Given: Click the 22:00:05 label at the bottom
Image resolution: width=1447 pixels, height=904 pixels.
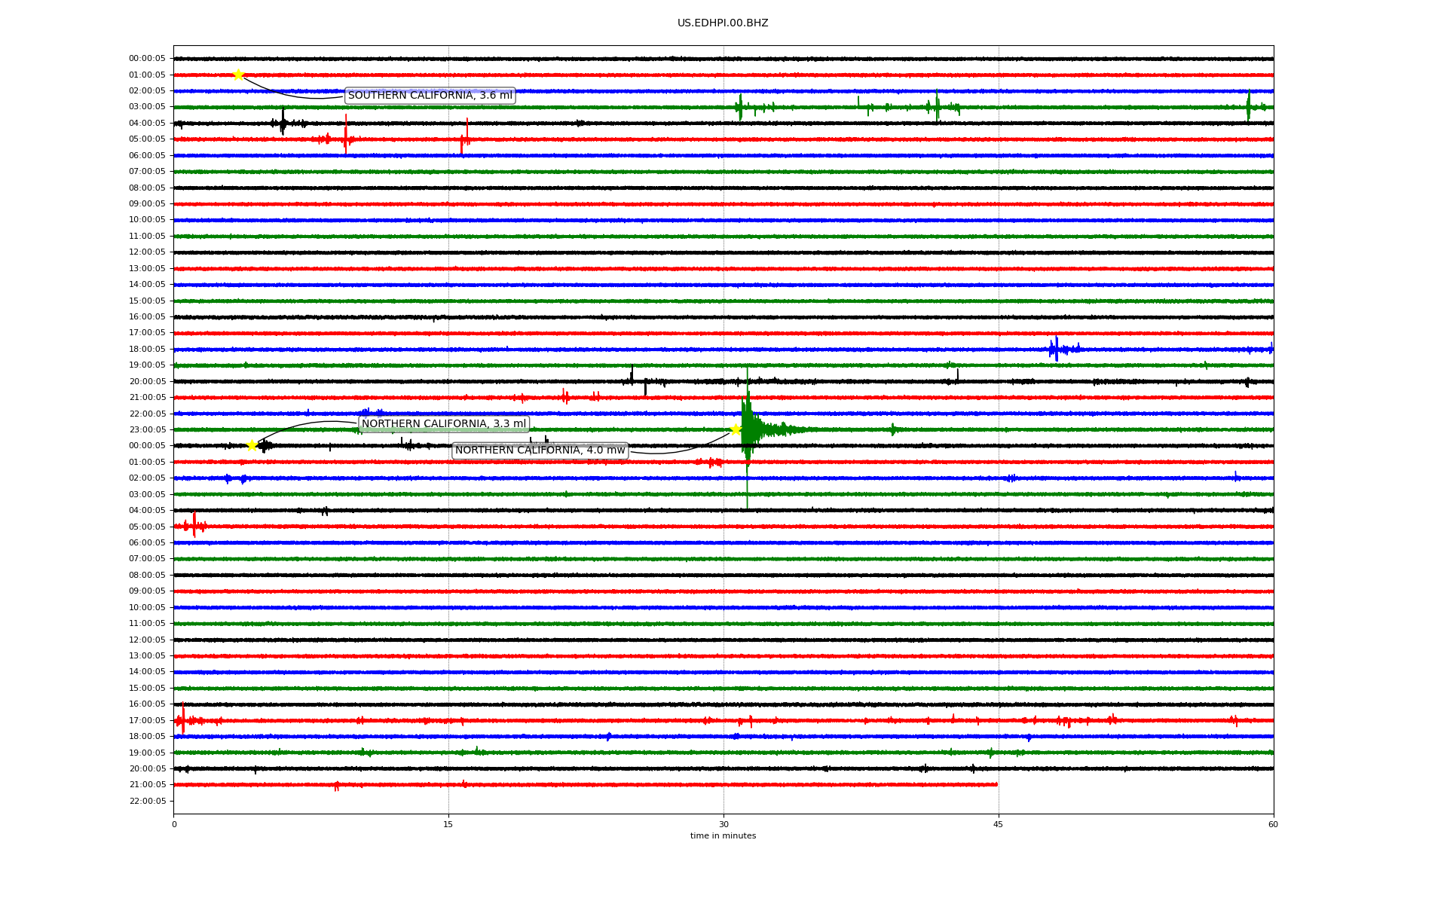Looking at the screenshot, I should (x=147, y=801).
